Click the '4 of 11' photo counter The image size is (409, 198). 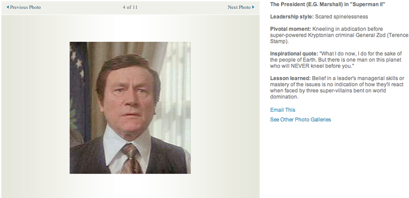click(130, 7)
